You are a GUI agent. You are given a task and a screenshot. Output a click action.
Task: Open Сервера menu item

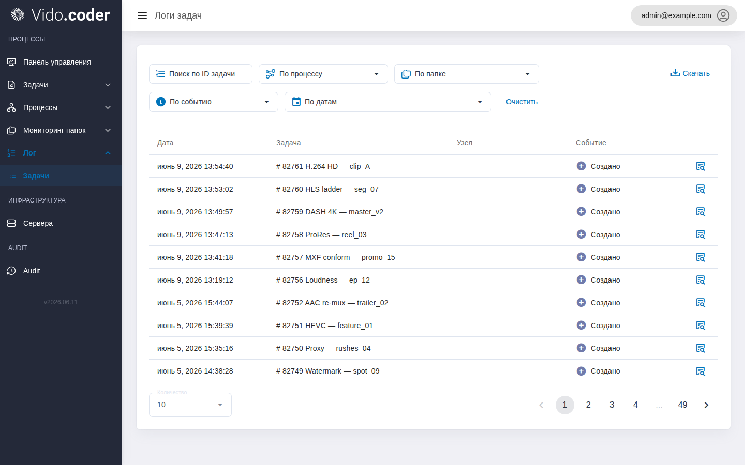(61, 223)
